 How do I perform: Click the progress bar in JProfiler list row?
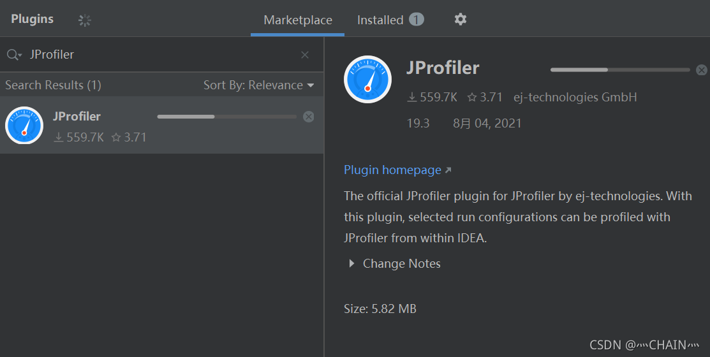tap(227, 117)
